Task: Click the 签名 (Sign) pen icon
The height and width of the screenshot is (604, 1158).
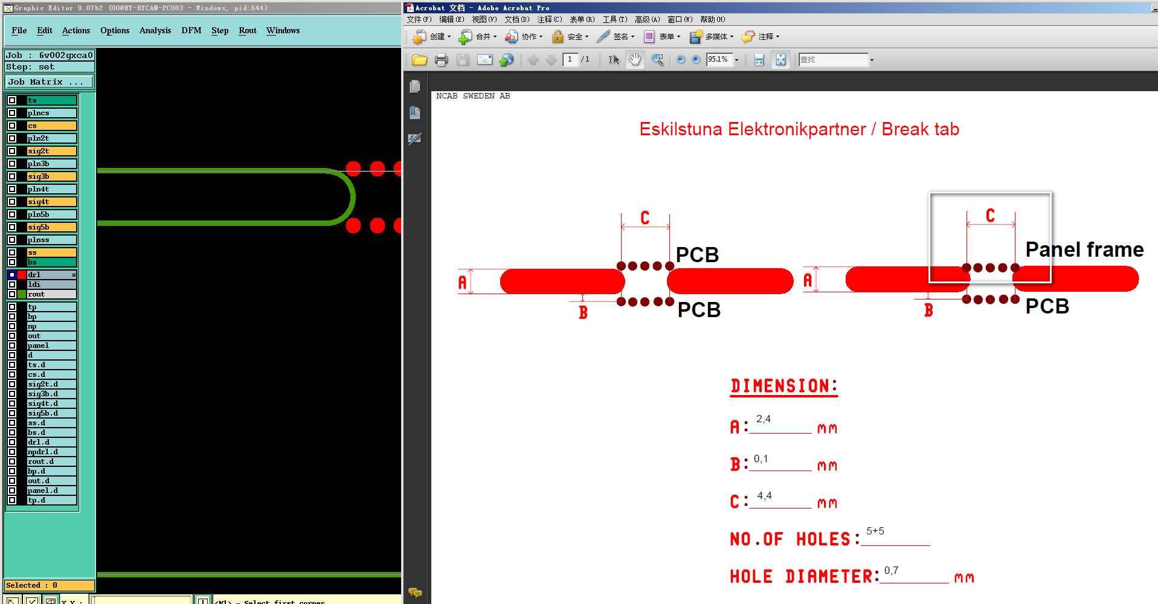Action: coord(603,37)
